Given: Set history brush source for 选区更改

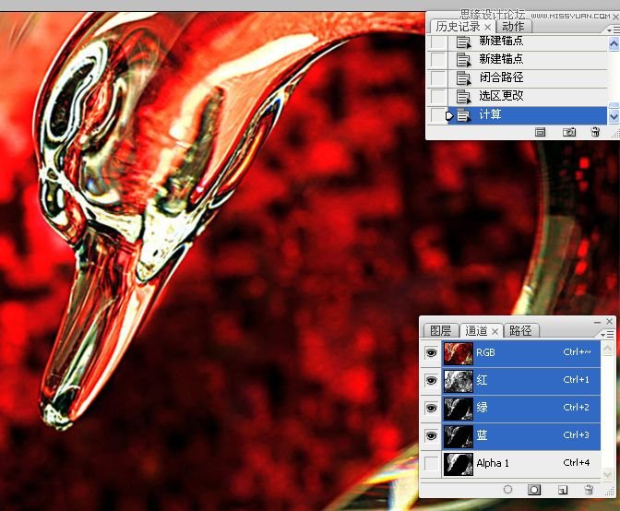Looking at the screenshot, I should point(438,97).
